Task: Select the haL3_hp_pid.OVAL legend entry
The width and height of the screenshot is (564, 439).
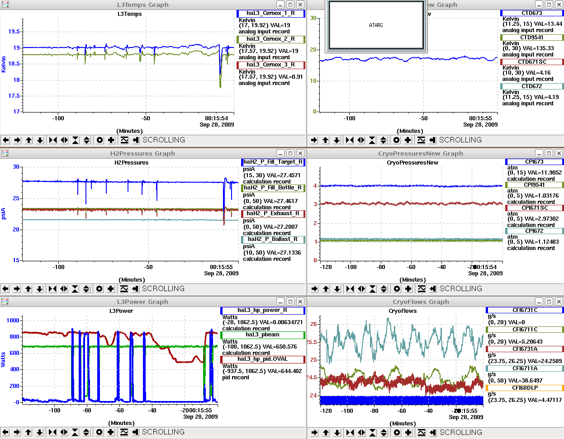Action: tap(263, 359)
